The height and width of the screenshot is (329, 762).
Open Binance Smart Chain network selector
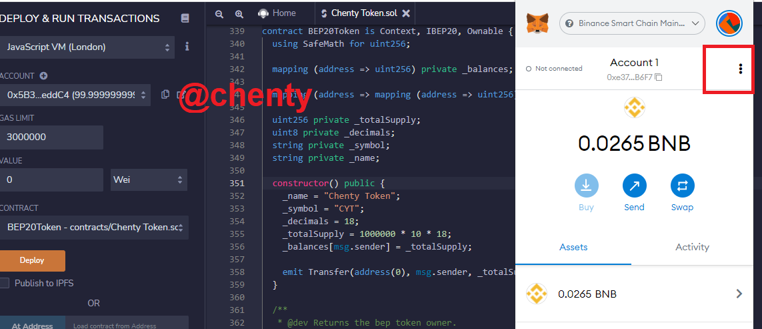point(632,23)
